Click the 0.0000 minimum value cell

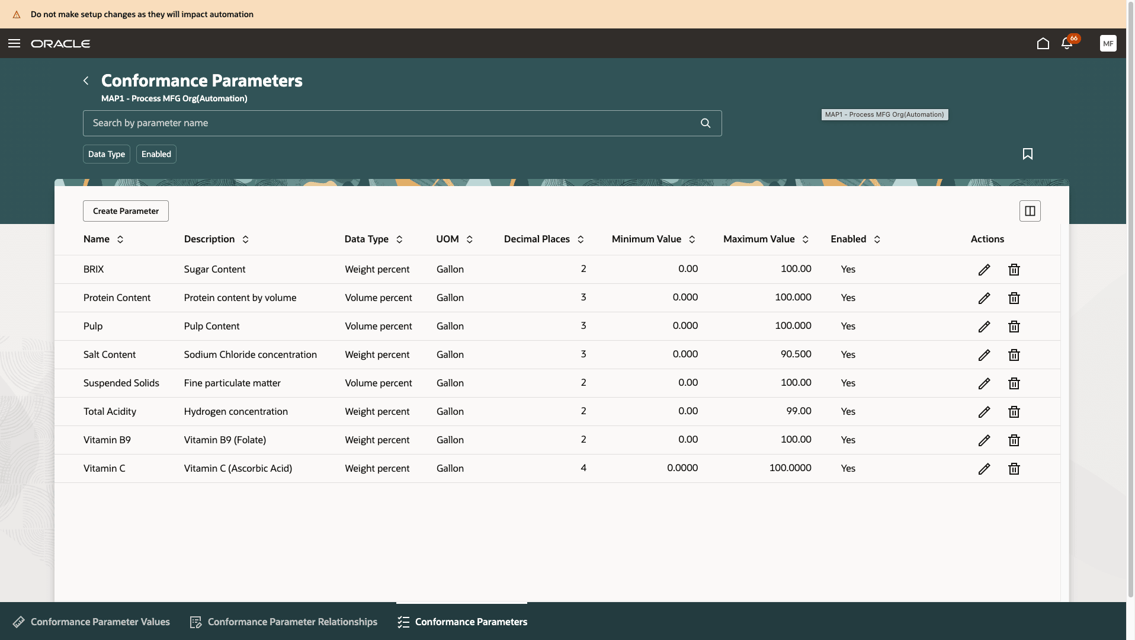(682, 468)
